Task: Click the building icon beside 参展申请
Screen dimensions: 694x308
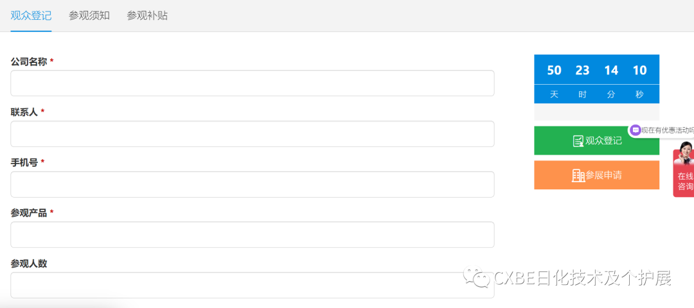Action: click(578, 175)
